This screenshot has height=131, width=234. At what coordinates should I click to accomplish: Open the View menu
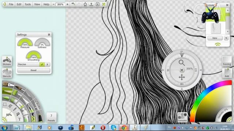pos(37,4)
